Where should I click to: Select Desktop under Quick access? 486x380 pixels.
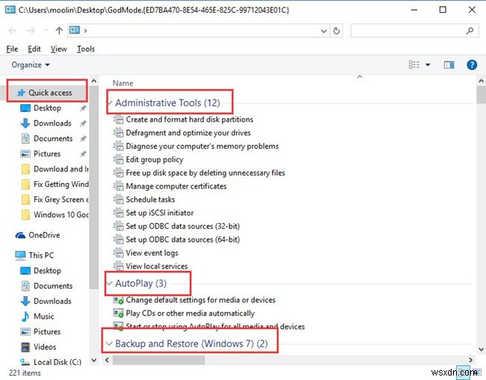(47, 108)
